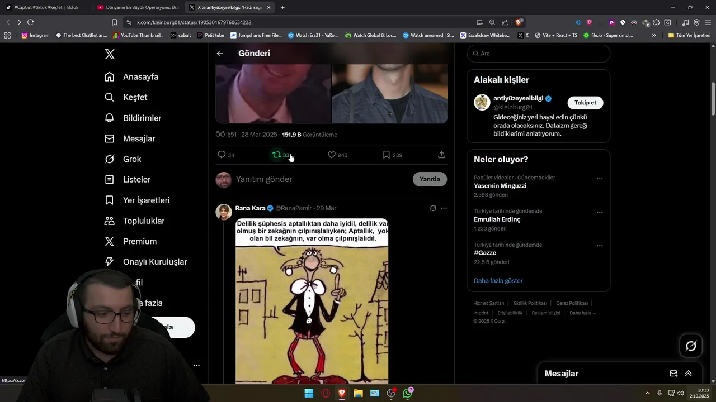This screenshot has width=716, height=402.
Task: Click the reply icon with 34 replies
Action: click(x=222, y=155)
